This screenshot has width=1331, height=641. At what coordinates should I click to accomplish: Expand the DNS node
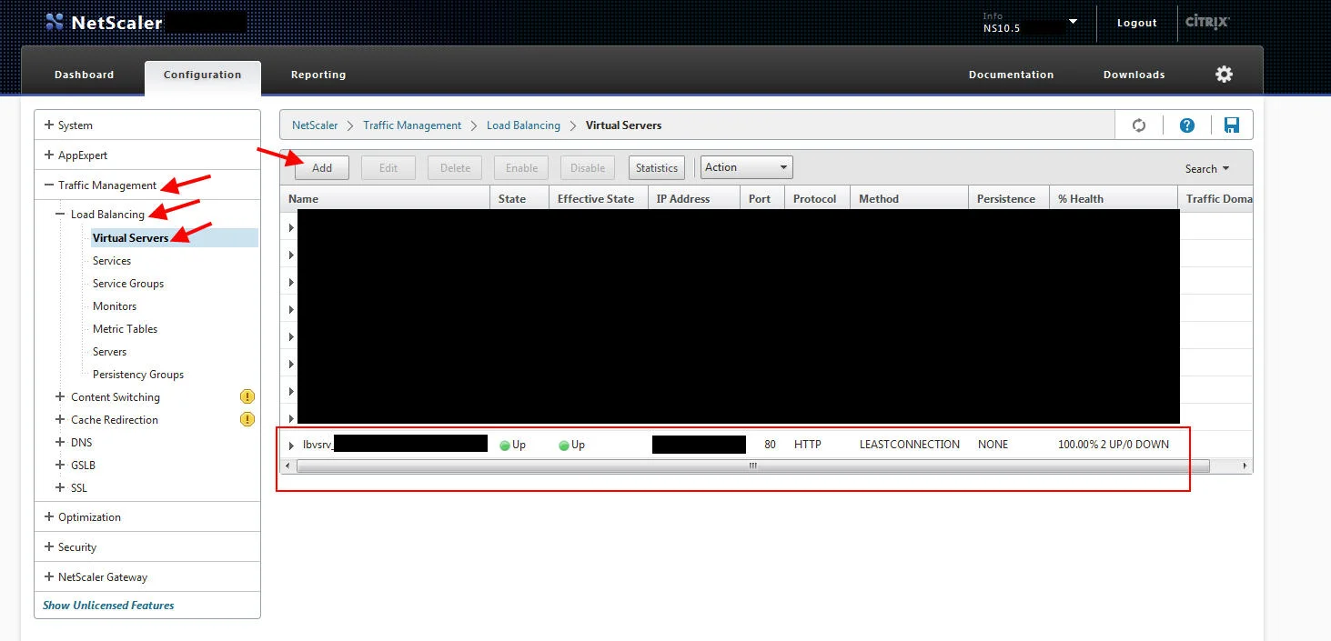point(60,442)
